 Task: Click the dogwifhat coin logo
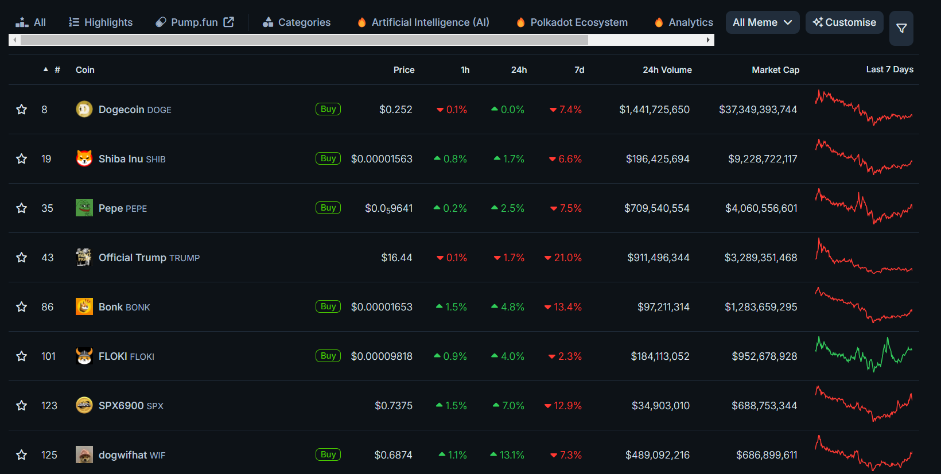pos(84,454)
